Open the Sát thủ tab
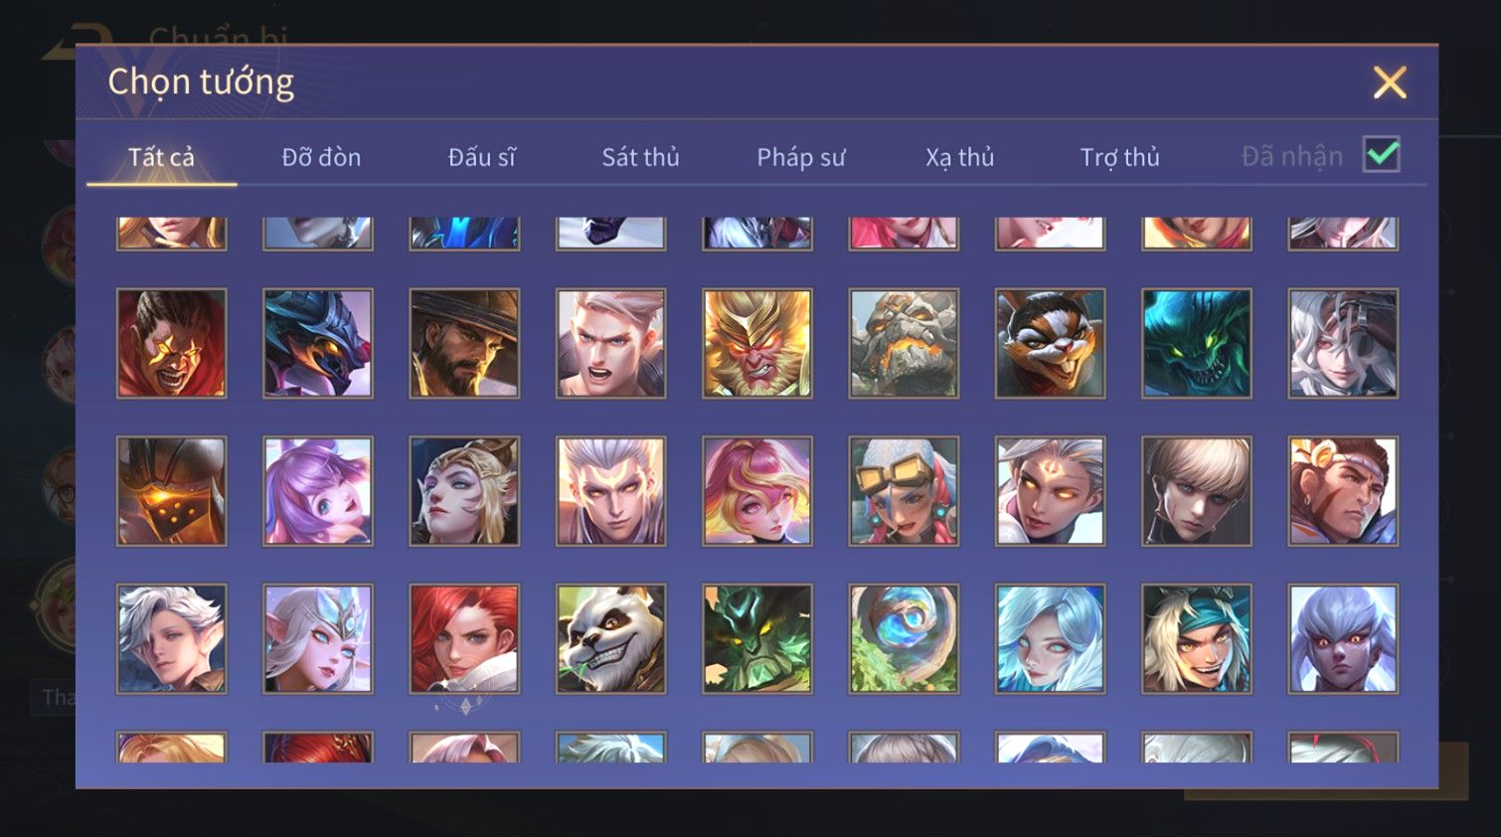 tap(641, 157)
